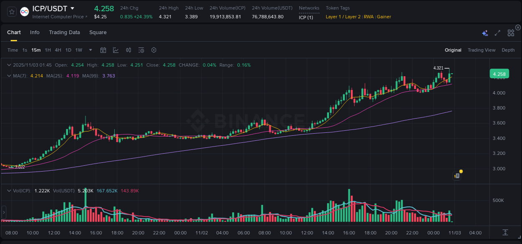Open the widget layout icon
522x244 pixels.
pos(510,32)
